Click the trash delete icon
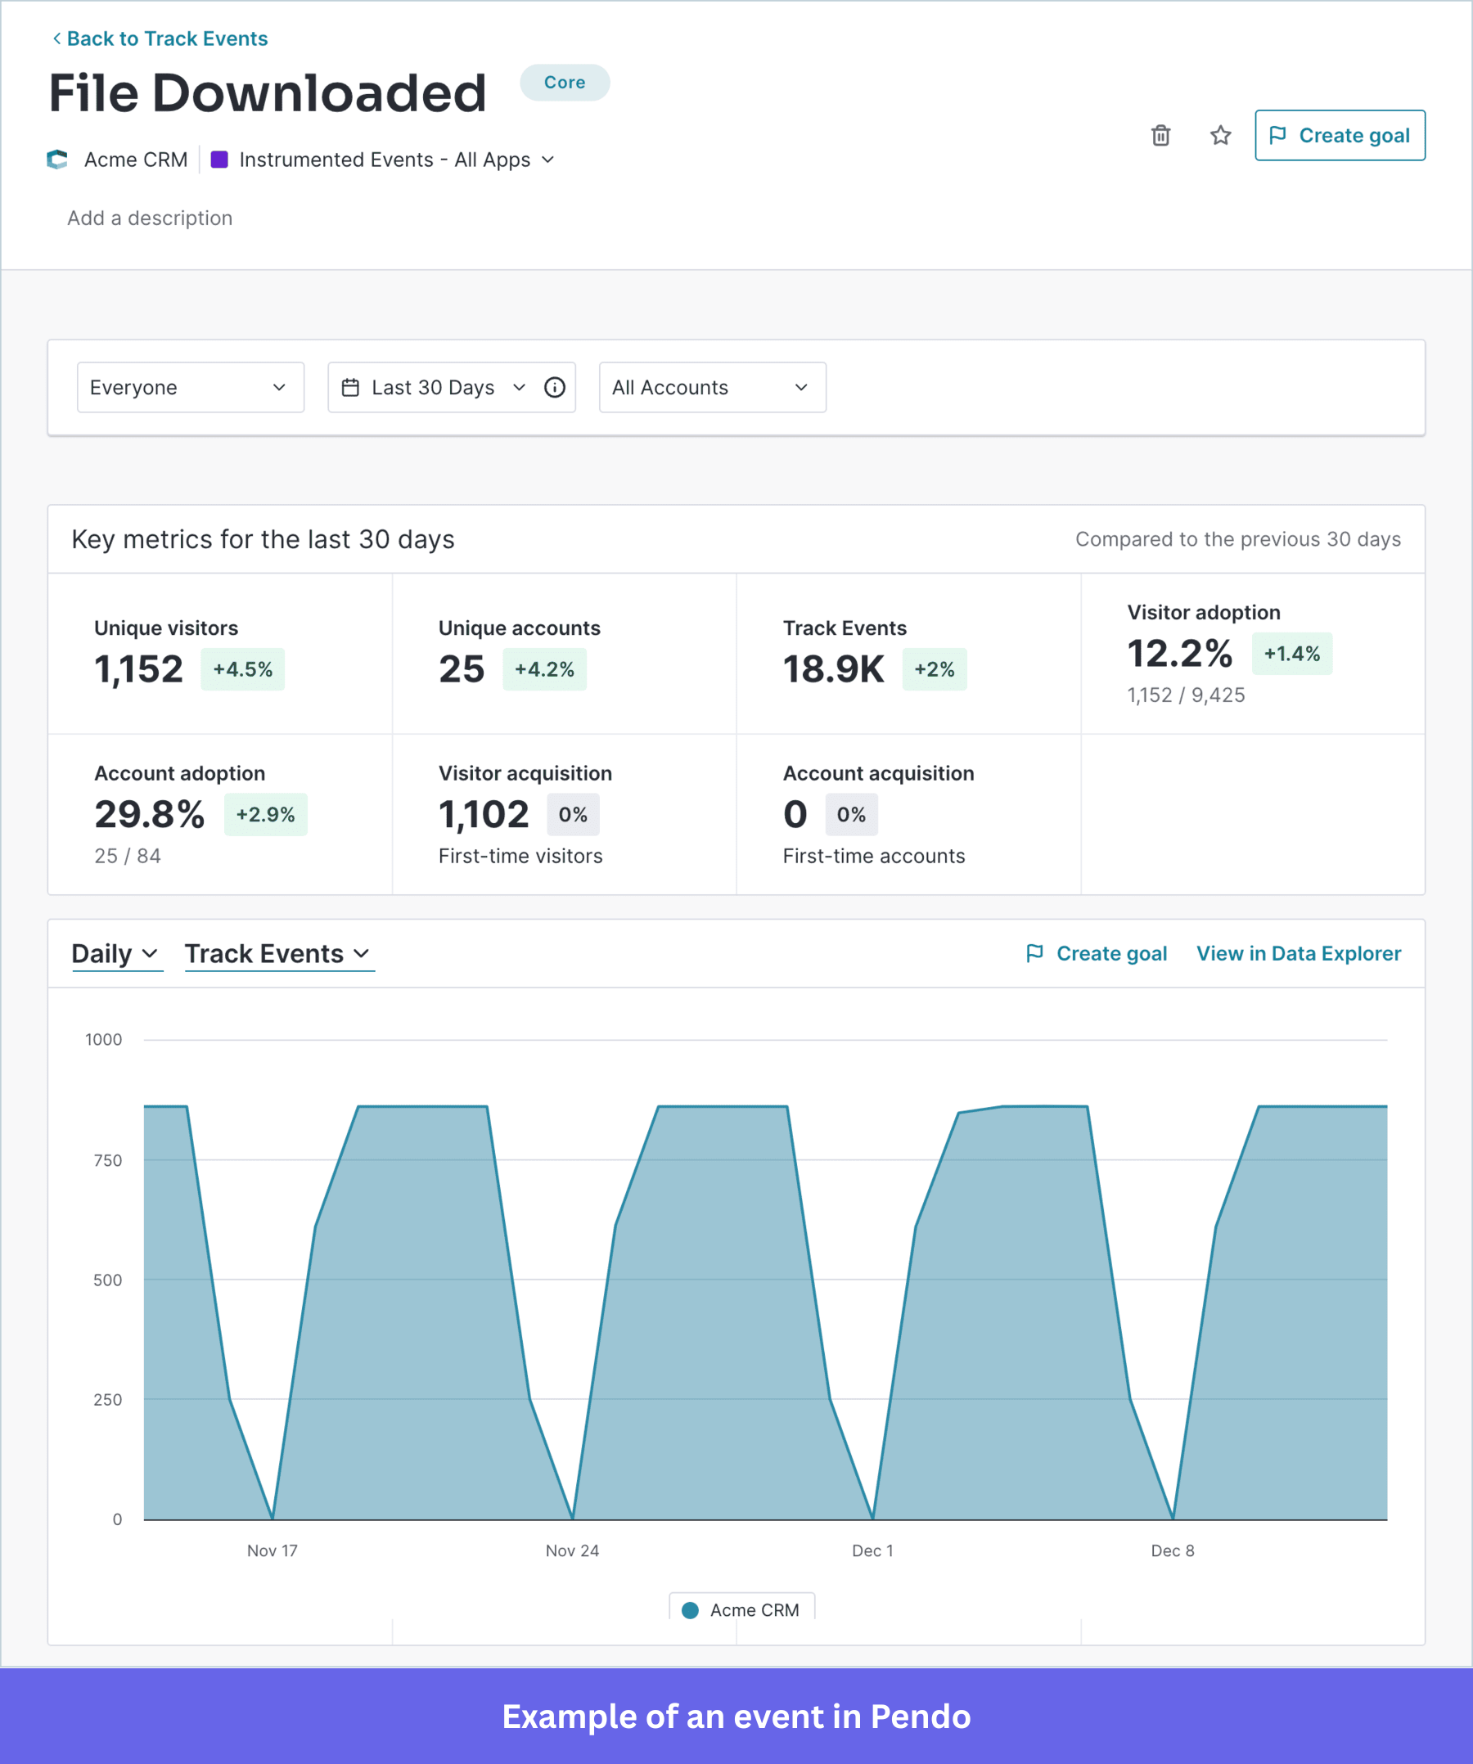1473x1764 pixels. tap(1160, 135)
